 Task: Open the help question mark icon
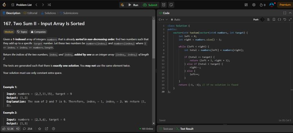pos(53,129)
